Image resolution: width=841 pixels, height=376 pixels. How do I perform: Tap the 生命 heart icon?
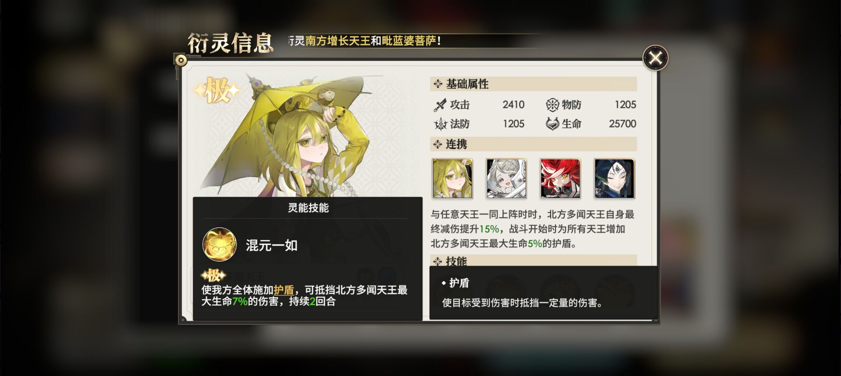tap(552, 124)
